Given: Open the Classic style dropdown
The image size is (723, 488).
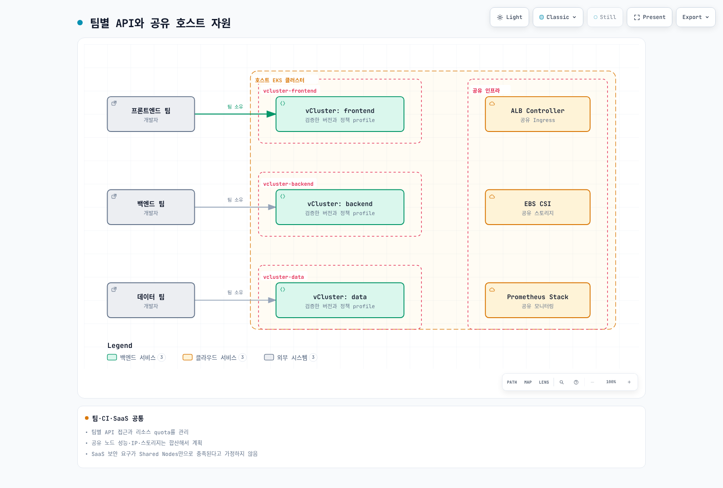Looking at the screenshot, I should point(558,17).
